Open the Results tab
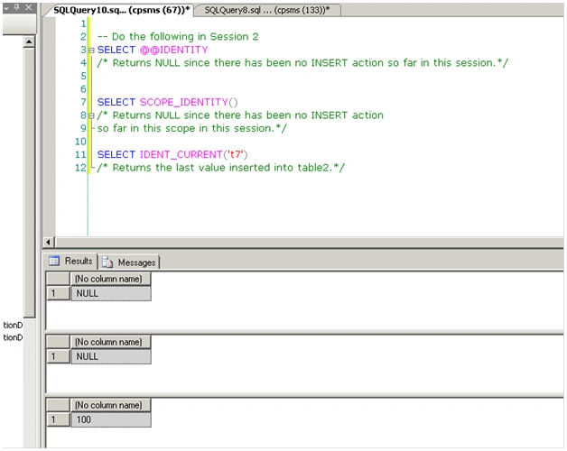This screenshot has height=451, width=567. click(70, 261)
